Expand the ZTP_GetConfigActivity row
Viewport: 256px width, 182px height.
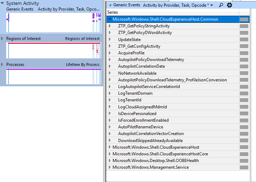point(110,46)
